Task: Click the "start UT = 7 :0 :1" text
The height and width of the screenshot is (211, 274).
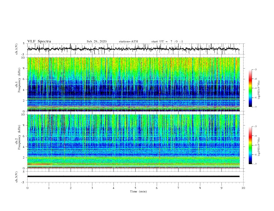Action: [167, 41]
